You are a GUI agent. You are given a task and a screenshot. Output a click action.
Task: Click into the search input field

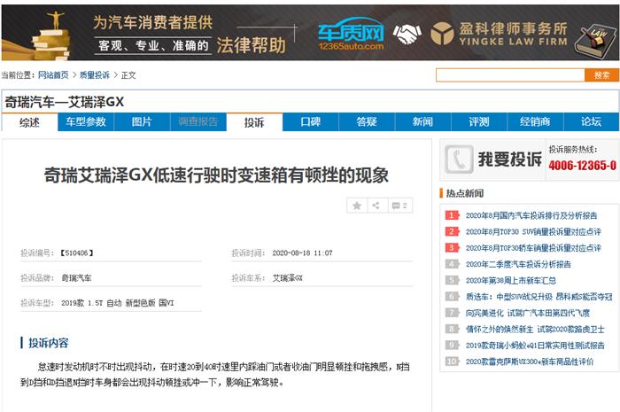point(510,75)
